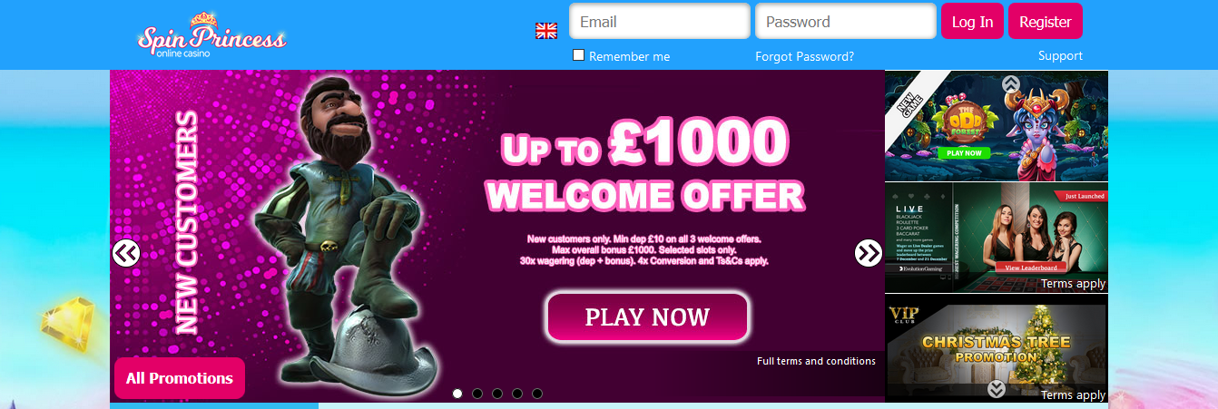Screen dimensions: 1218x409
Task: Go to previous slide with left arrow
Action: click(126, 253)
